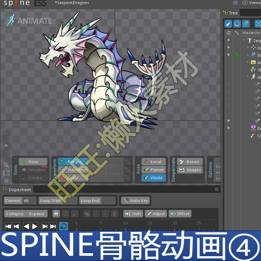Click the eye visibility column header
Image resolution: width=261 pixels, height=261 pixels.
228,33
